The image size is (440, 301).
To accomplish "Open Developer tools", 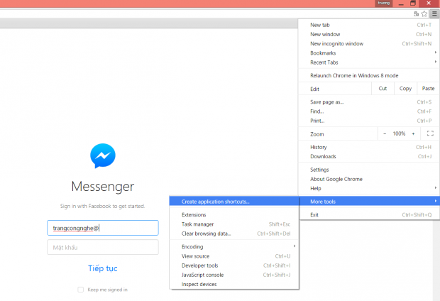I will coord(234,266).
